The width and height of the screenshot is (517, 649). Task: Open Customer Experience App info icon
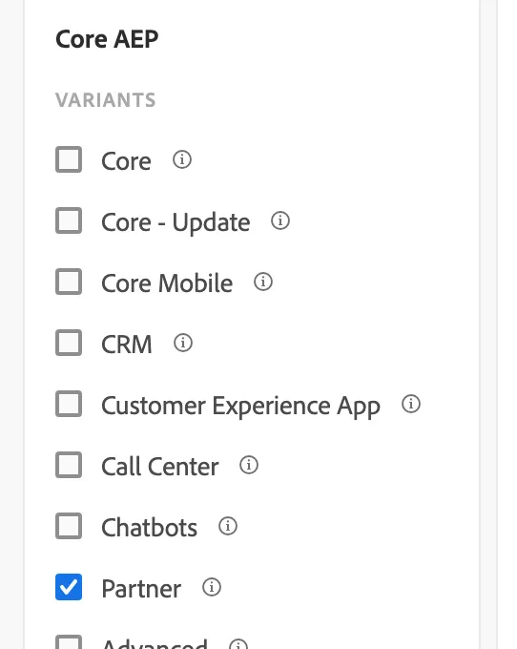pyautogui.click(x=411, y=404)
